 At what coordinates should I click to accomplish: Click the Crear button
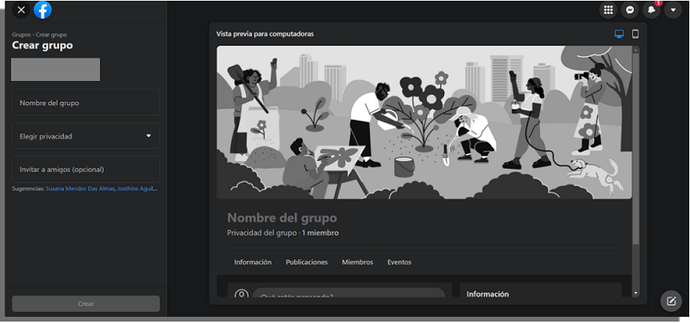coord(85,304)
